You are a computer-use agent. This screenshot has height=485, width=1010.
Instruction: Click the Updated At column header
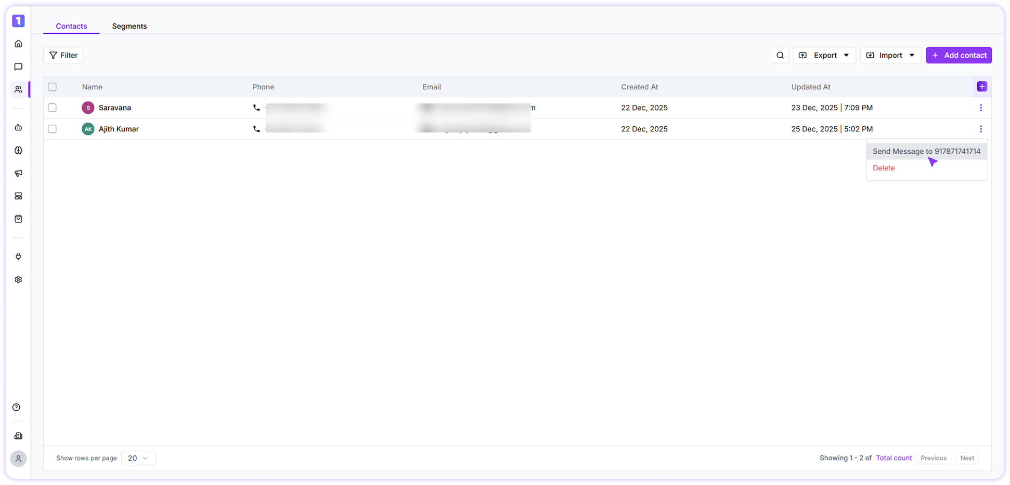(811, 87)
